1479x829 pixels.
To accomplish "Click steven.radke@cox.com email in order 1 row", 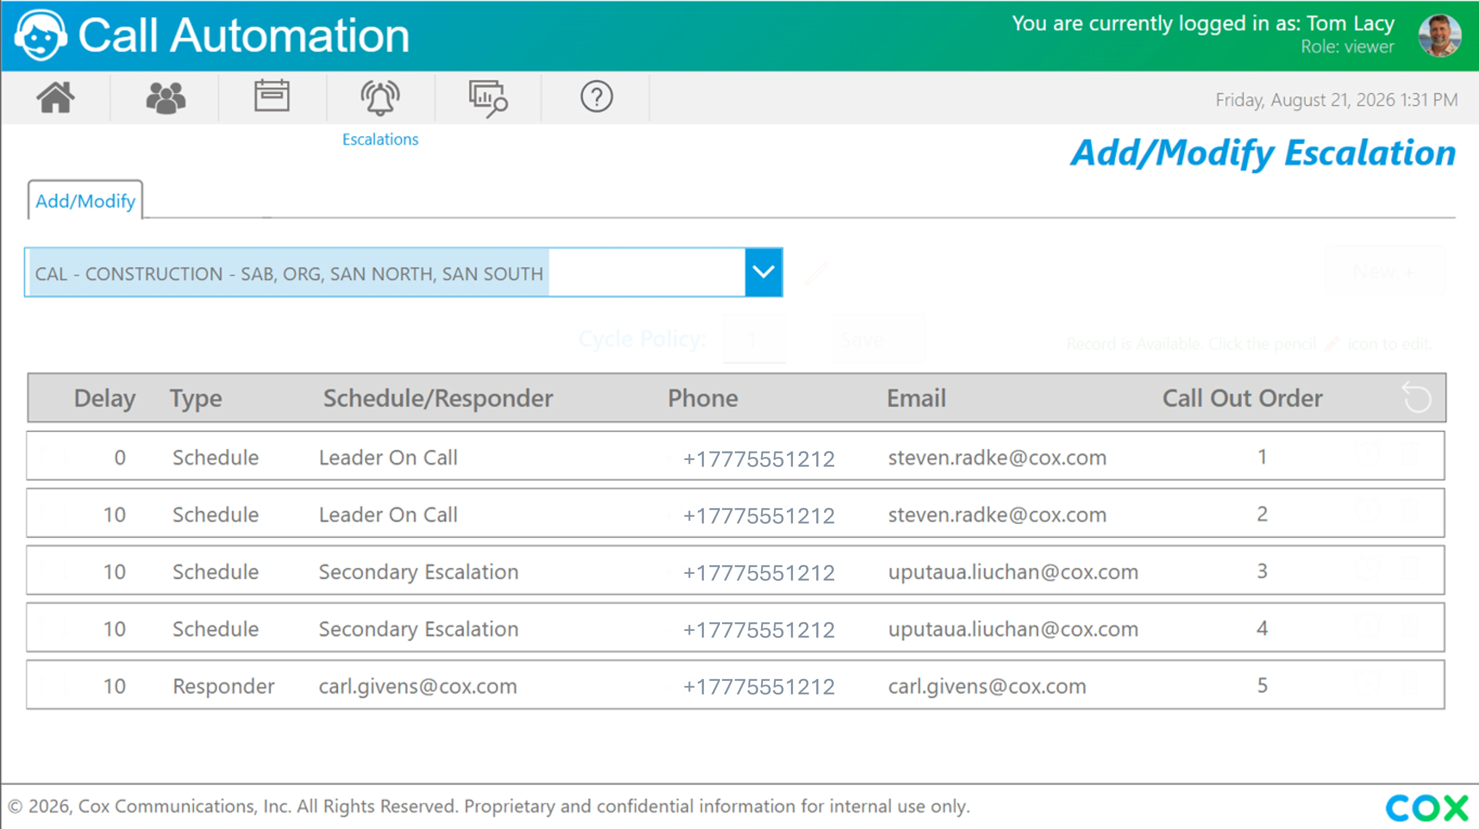I will (x=997, y=457).
